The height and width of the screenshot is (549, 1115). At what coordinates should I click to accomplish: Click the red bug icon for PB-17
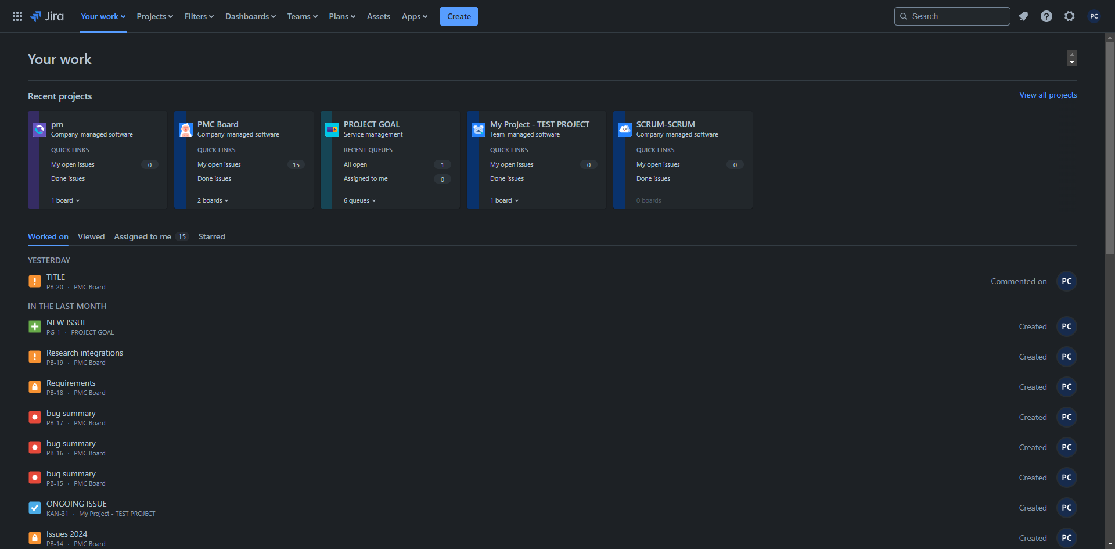[x=35, y=417]
